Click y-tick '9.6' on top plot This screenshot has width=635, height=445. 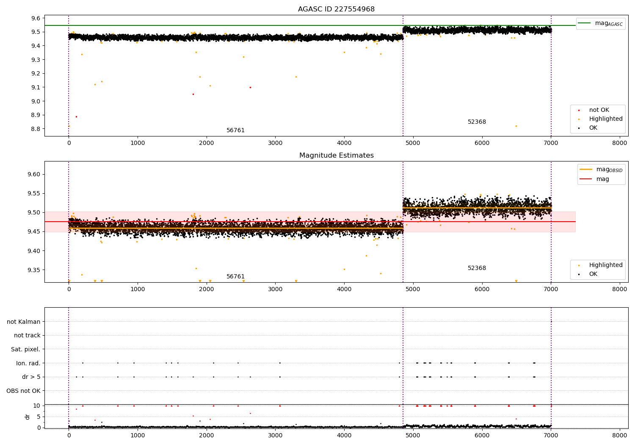pos(36,18)
